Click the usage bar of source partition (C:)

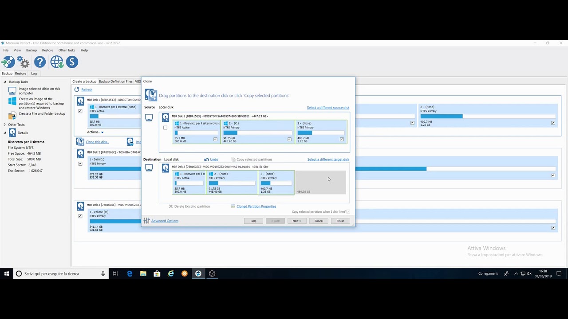(257, 133)
